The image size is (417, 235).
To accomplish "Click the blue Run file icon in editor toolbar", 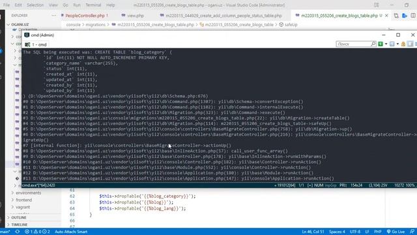I will point(405,16).
